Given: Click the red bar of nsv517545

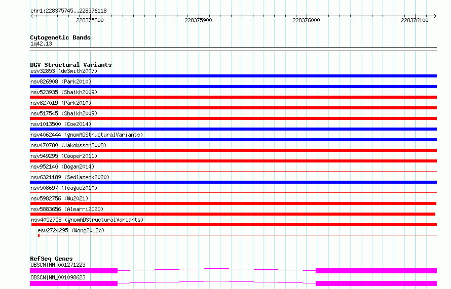Looking at the screenshot, I should point(233,118).
